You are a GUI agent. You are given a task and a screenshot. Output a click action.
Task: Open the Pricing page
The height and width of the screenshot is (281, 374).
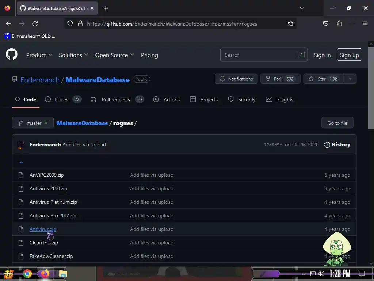pos(149,55)
